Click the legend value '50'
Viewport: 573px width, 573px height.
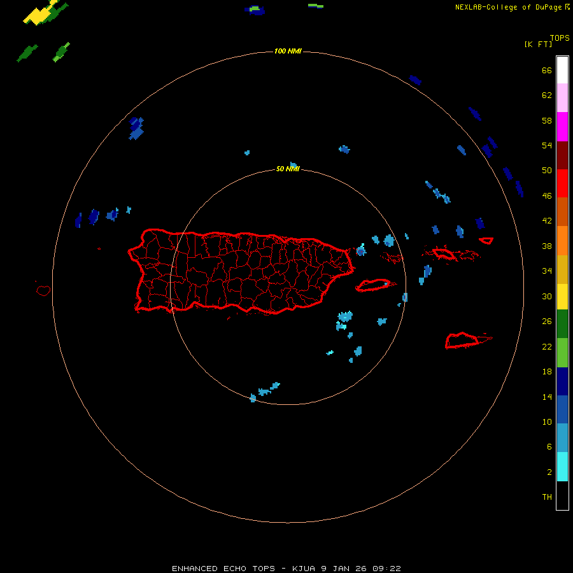tap(547, 170)
